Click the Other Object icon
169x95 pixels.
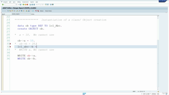point(12,11)
